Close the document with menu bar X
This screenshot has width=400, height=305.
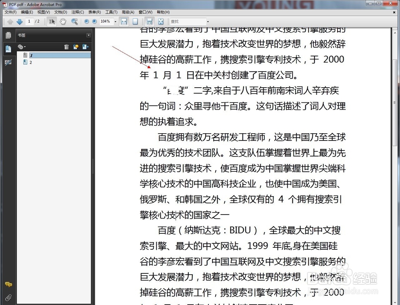[394, 12]
